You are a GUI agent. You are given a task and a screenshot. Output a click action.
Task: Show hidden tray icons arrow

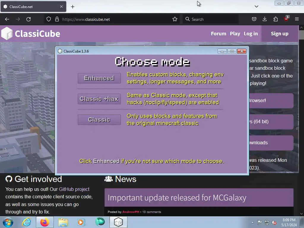[252, 222]
